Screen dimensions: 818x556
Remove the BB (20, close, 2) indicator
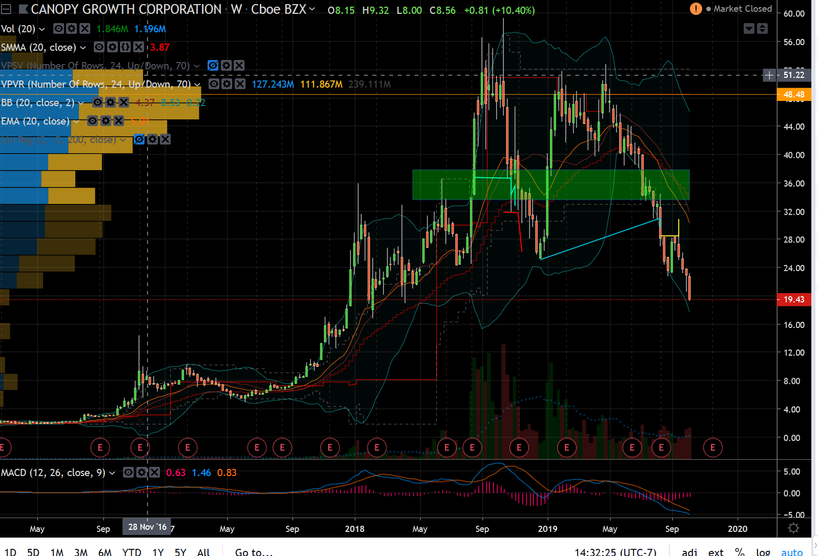124,102
